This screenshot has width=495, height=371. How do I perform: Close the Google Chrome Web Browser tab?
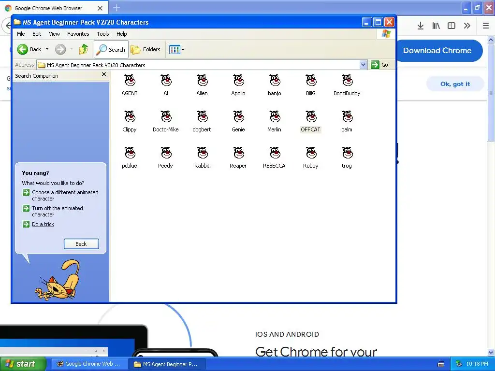pyautogui.click(x=100, y=8)
